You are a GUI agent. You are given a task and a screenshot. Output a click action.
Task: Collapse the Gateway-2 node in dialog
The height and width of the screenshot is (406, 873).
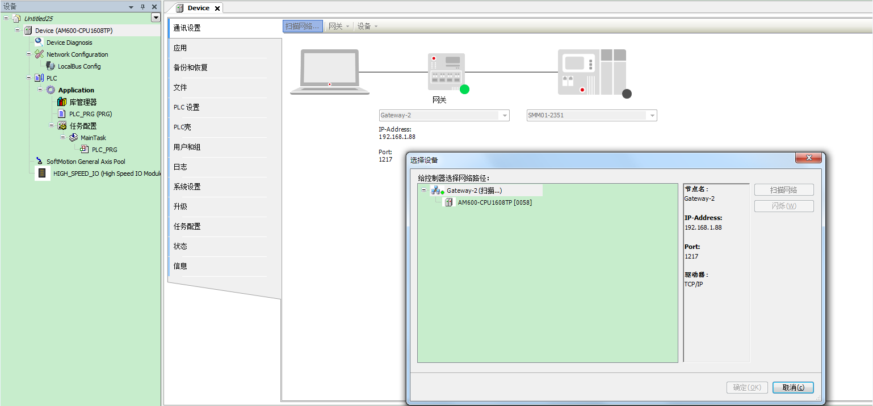tap(424, 191)
